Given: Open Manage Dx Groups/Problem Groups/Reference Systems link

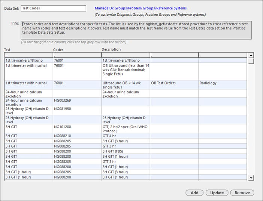Looking at the screenshot, I should coord(140,8).
